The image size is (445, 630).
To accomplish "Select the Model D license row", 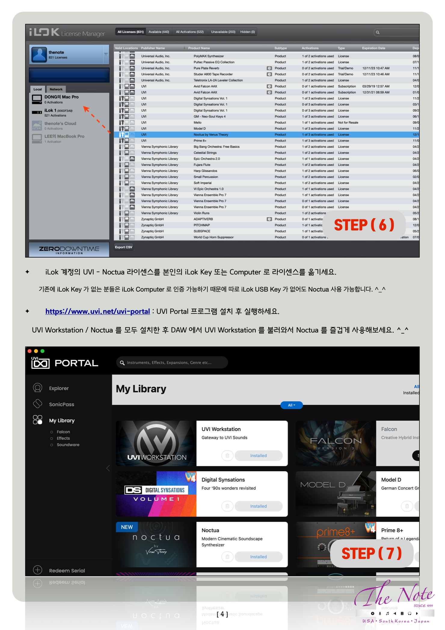I will pos(266,129).
